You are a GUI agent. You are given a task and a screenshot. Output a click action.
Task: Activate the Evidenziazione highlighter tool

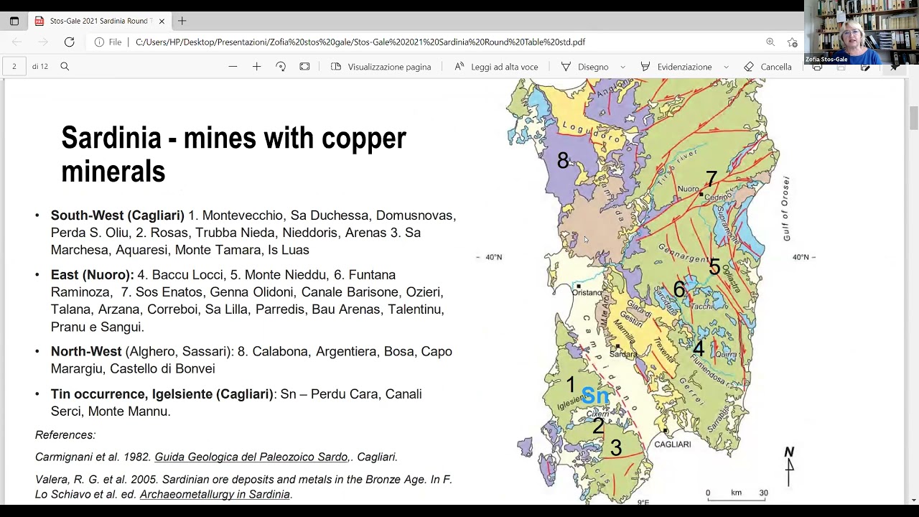pos(676,67)
